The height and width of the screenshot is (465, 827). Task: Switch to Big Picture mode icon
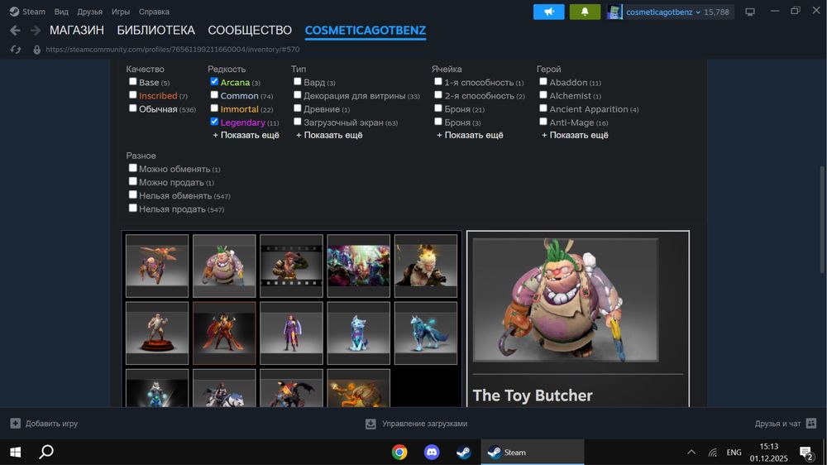click(x=750, y=12)
